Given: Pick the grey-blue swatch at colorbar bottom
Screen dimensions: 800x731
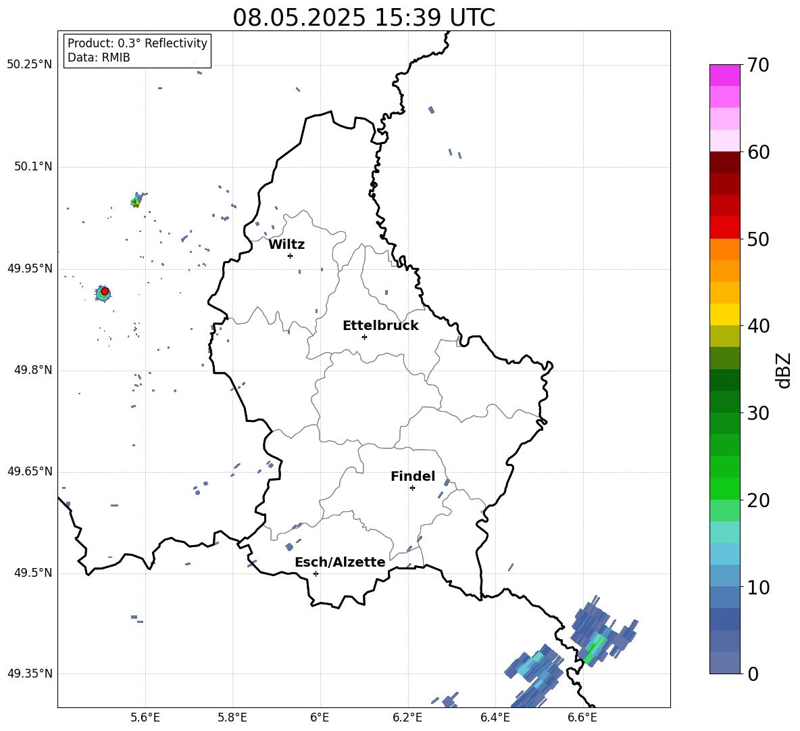Looking at the screenshot, I should 724,663.
